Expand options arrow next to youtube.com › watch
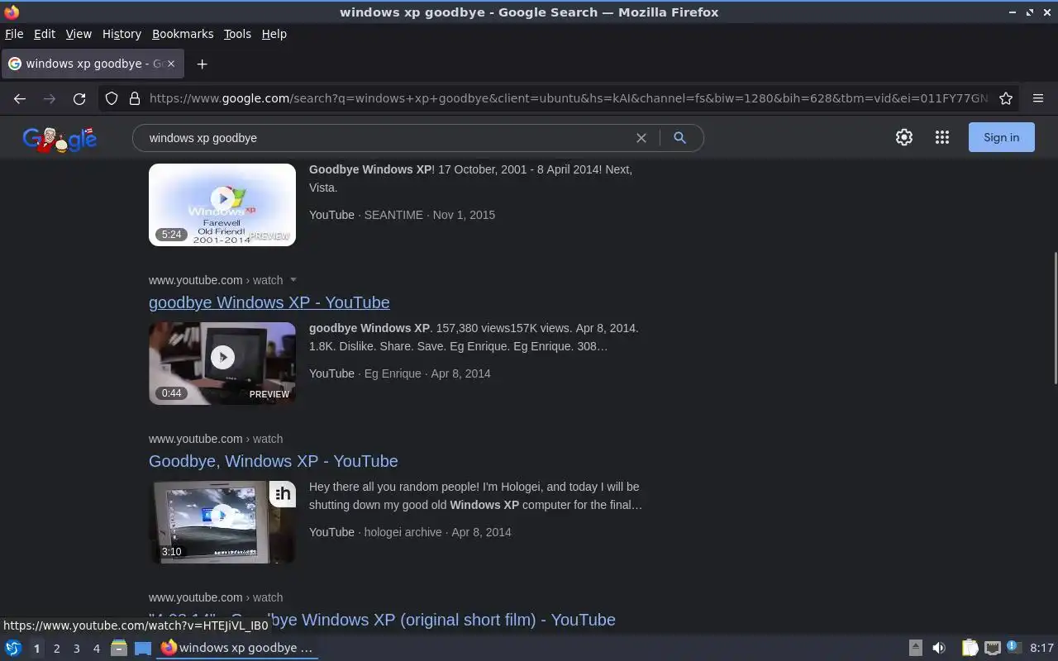1058x661 pixels. [293, 280]
